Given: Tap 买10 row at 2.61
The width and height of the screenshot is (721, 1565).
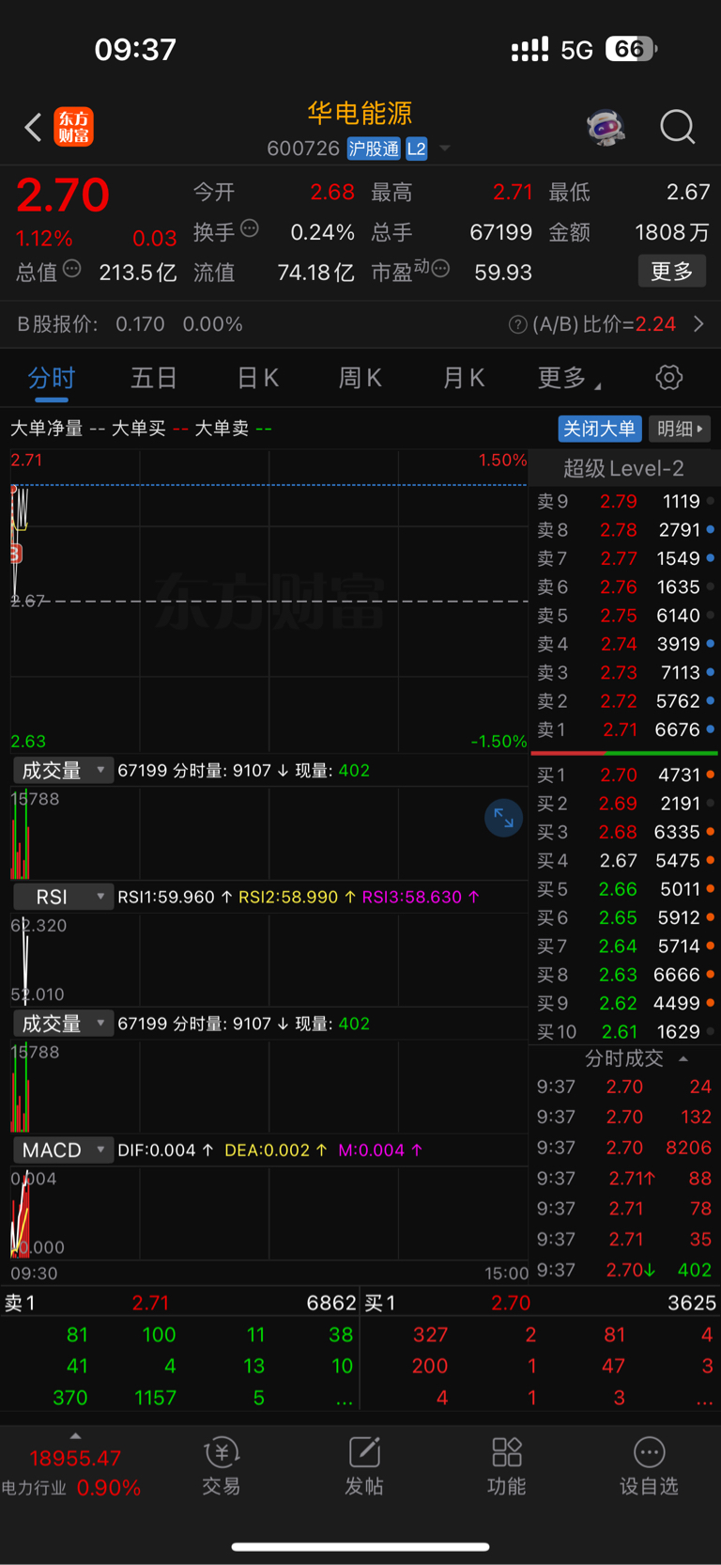Looking at the screenshot, I should (624, 1032).
